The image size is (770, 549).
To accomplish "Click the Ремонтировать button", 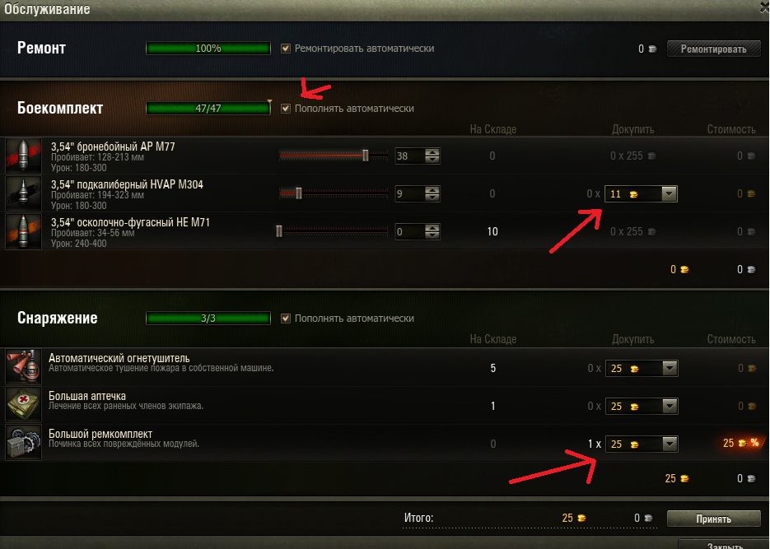I will 713,49.
